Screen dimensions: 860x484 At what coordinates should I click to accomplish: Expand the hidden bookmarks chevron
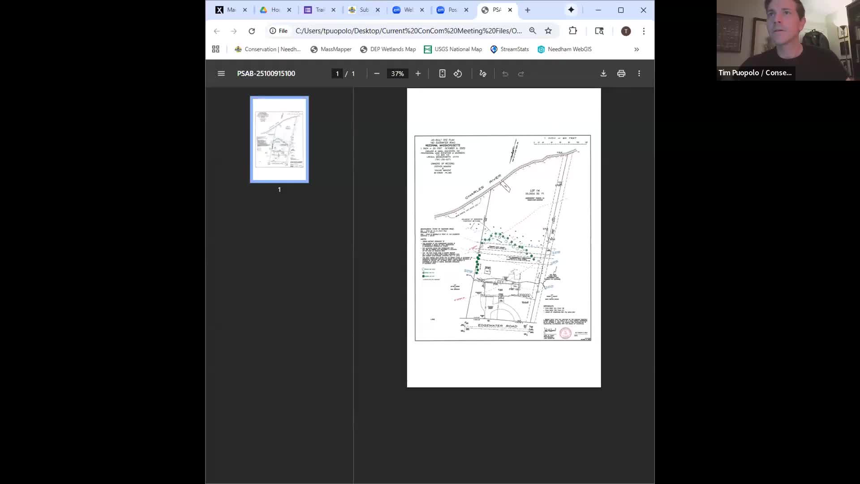pos(636,49)
